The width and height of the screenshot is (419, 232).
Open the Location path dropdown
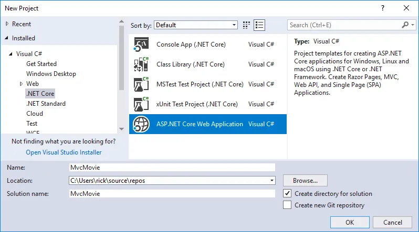[272, 181]
